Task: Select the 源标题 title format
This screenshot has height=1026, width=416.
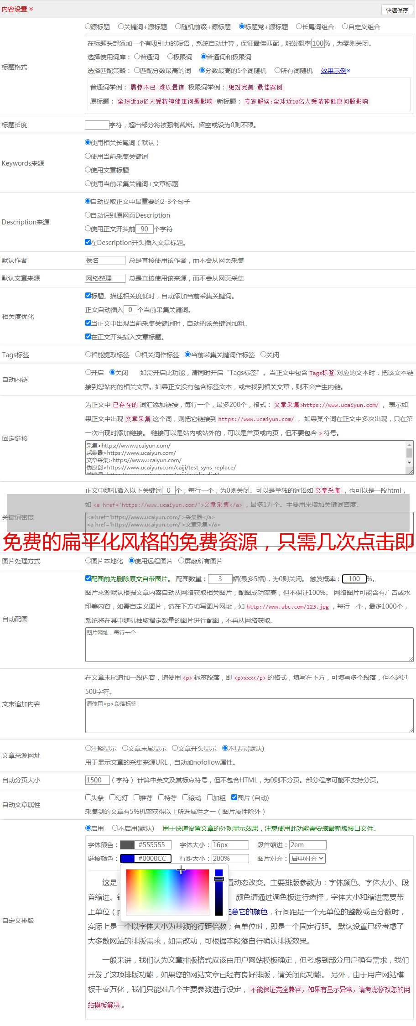Action: coord(88,26)
